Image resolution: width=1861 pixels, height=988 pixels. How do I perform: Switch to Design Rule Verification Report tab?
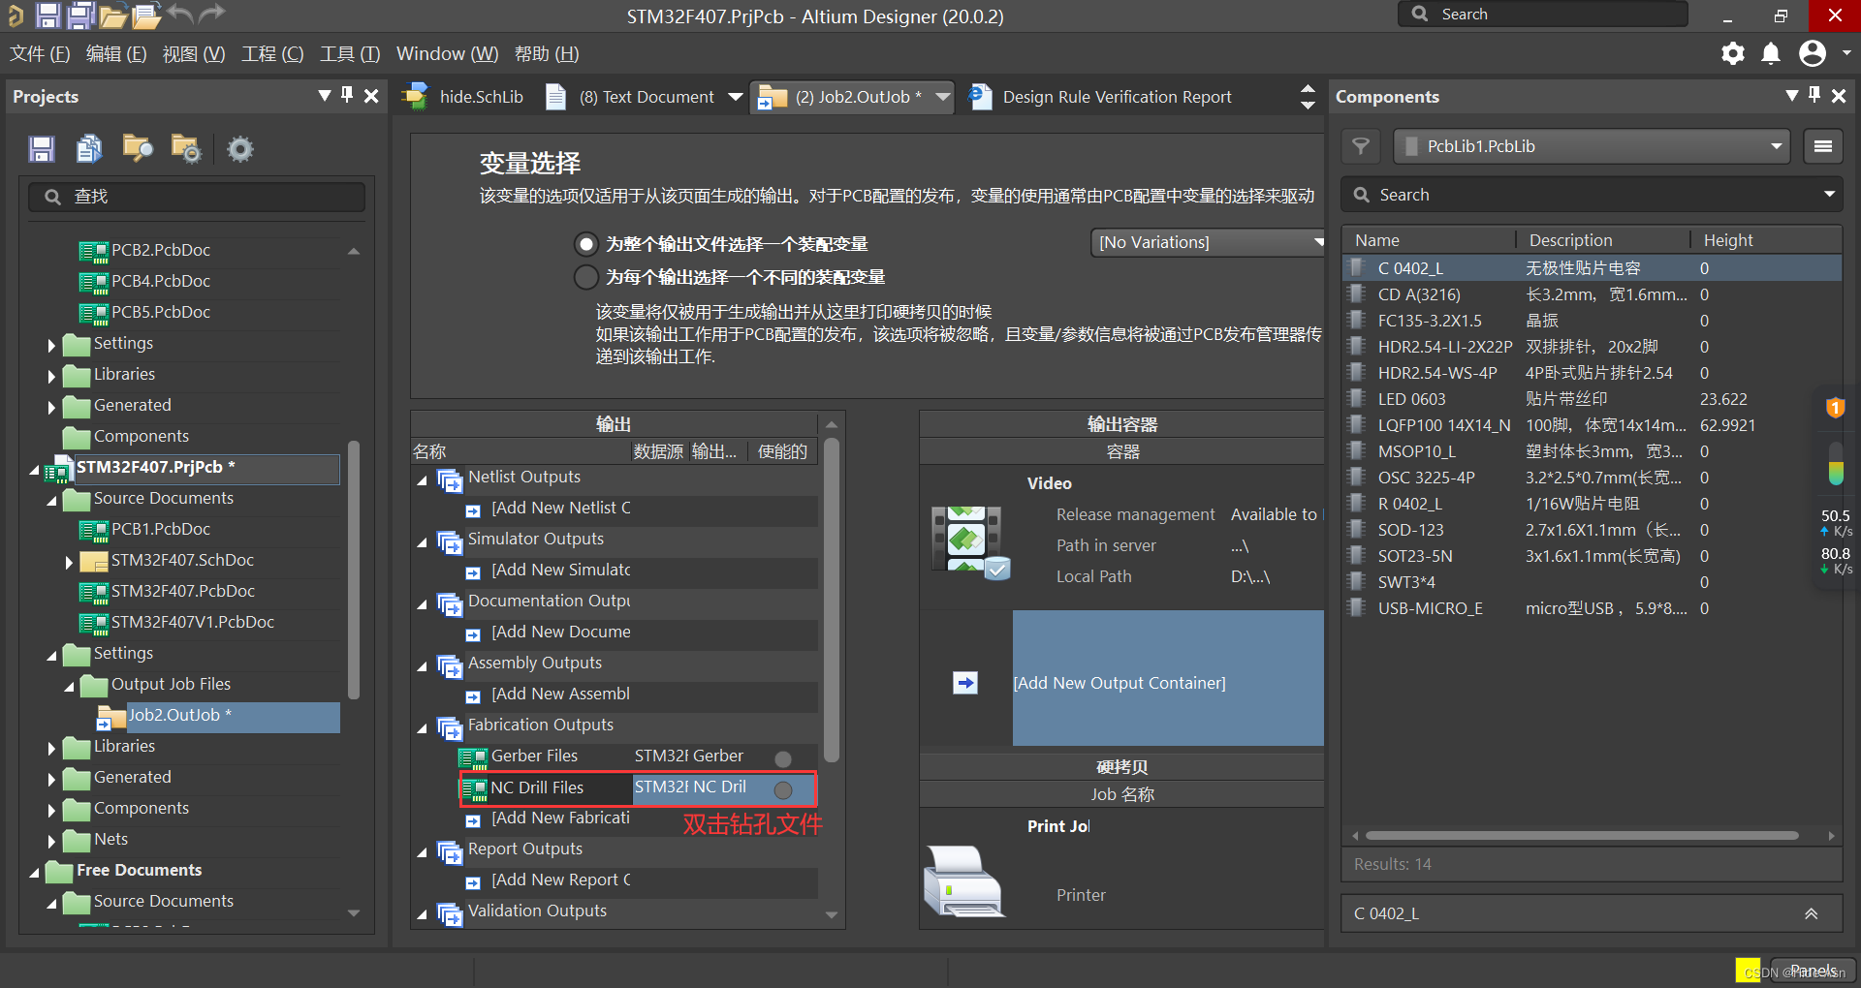[1100, 97]
